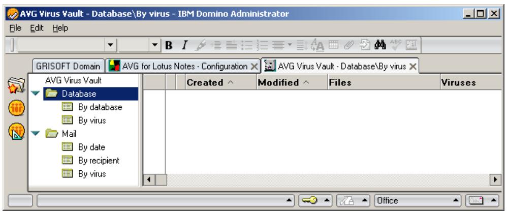
Task: Open the font size dropdown arrow
Action: pyautogui.click(x=155, y=46)
